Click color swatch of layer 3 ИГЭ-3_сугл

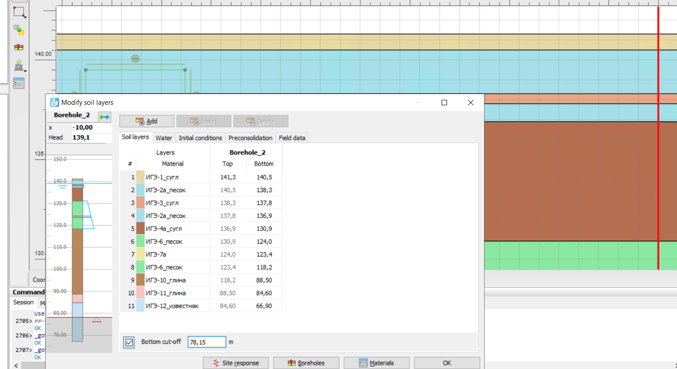coord(140,203)
